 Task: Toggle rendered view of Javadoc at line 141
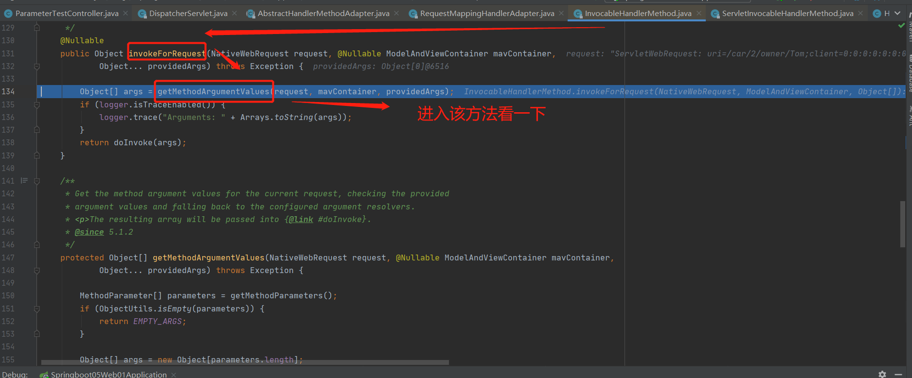[24, 181]
